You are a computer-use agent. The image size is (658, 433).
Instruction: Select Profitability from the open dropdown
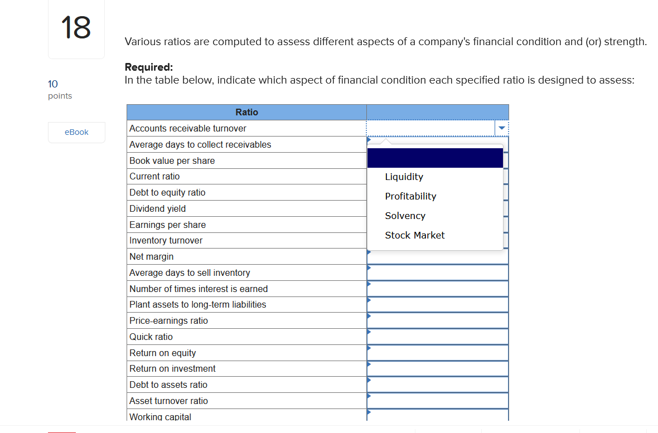[410, 196]
